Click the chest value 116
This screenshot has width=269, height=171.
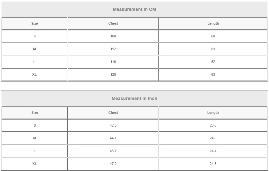point(113,62)
